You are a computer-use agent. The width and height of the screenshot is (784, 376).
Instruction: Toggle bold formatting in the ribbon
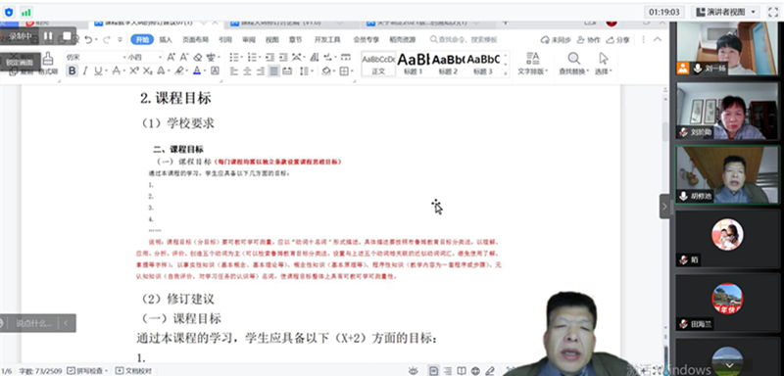tap(72, 71)
